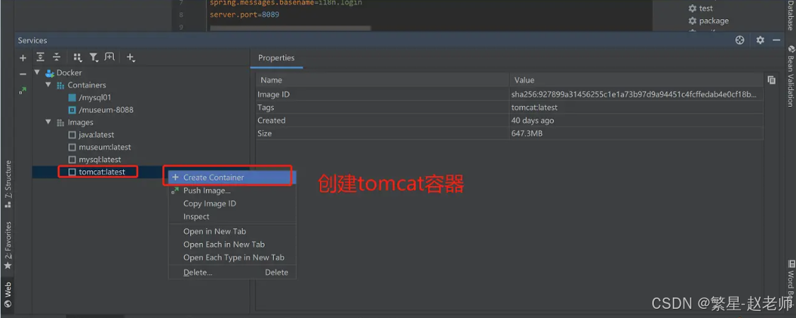Click the Services panel crosshair locate icon
This screenshot has height=318, width=796.
[x=739, y=40]
